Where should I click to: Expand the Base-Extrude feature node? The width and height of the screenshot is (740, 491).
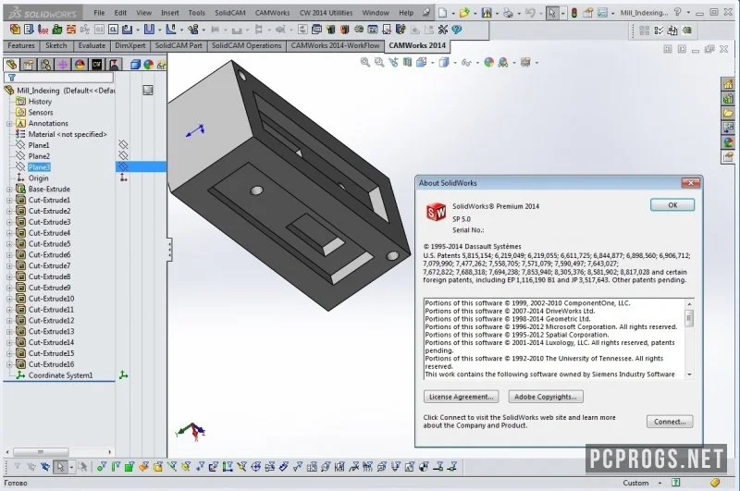click(9, 190)
